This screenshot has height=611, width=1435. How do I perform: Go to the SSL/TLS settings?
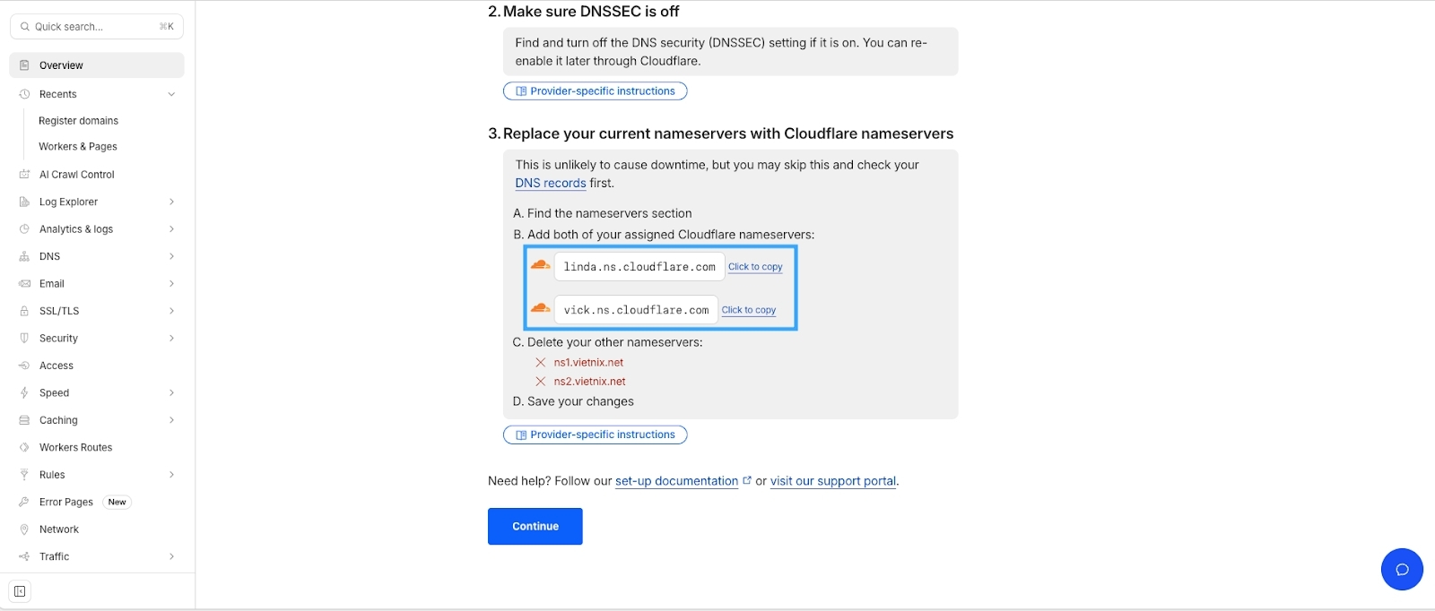click(57, 311)
